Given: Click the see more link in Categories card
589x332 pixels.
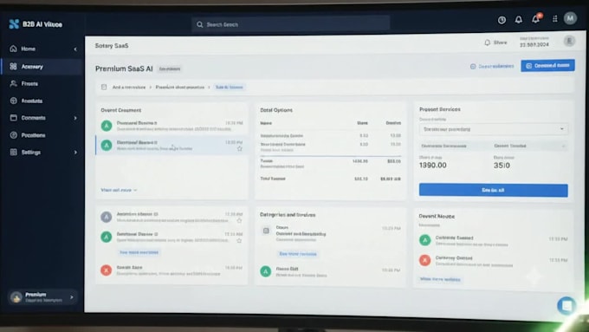Looking at the screenshot, I should point(298,254).
